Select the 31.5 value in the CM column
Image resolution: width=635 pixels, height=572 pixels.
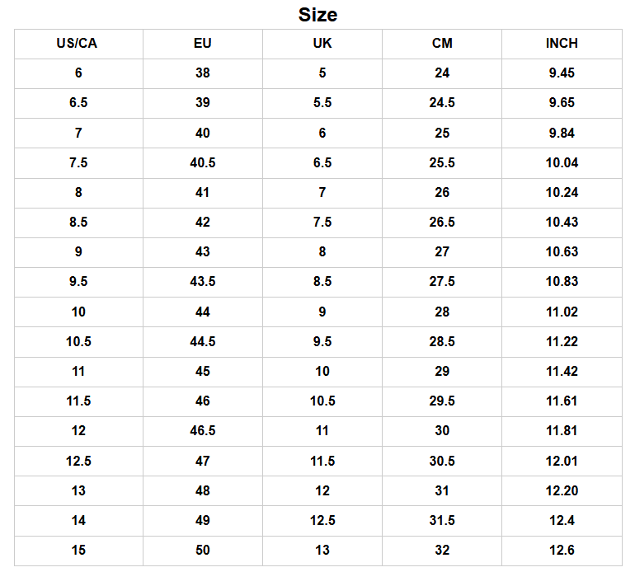[x=442, y=521]
